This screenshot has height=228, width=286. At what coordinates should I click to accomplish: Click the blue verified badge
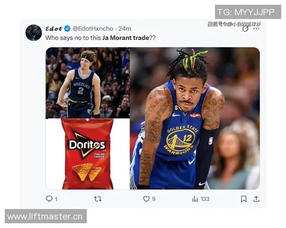point(67,28)
